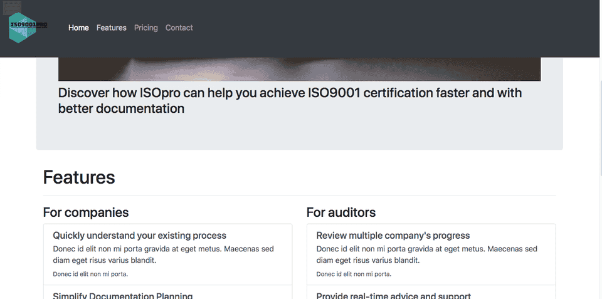Viewport: 602px width, 299px height.
Task: Click description paragraph under 'Quickly understand your existing process'
Action: point(163,254)
